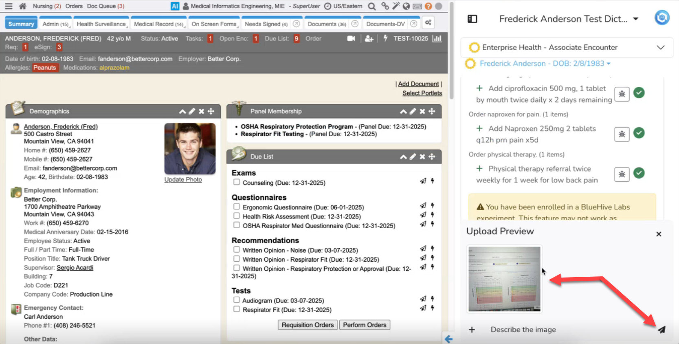Open the search magnifier icon
This screenshot has width=679, height=344.
pyautogui.click(x=371, y=6)
